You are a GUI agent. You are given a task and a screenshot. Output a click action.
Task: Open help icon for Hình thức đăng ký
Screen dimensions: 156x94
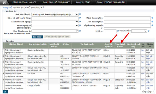click(x=80, y=14)
